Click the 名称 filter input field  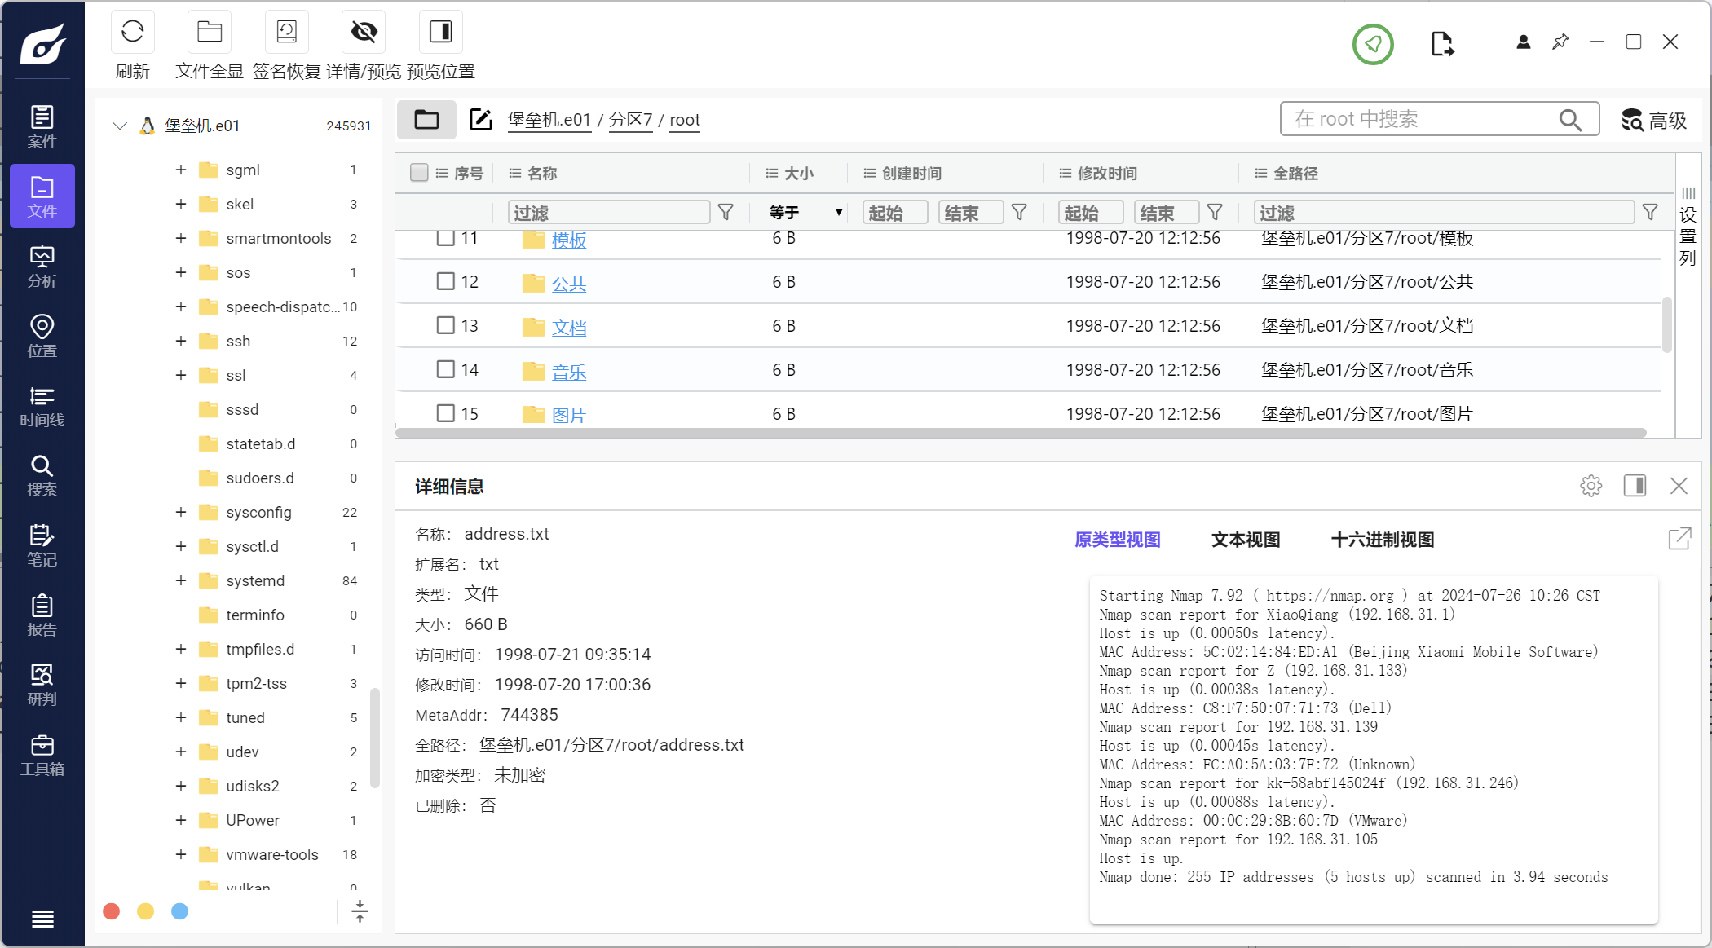[x=609, y=213]
